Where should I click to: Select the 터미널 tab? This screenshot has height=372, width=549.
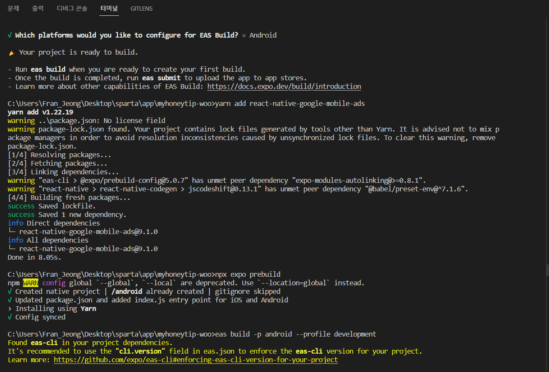109,8
